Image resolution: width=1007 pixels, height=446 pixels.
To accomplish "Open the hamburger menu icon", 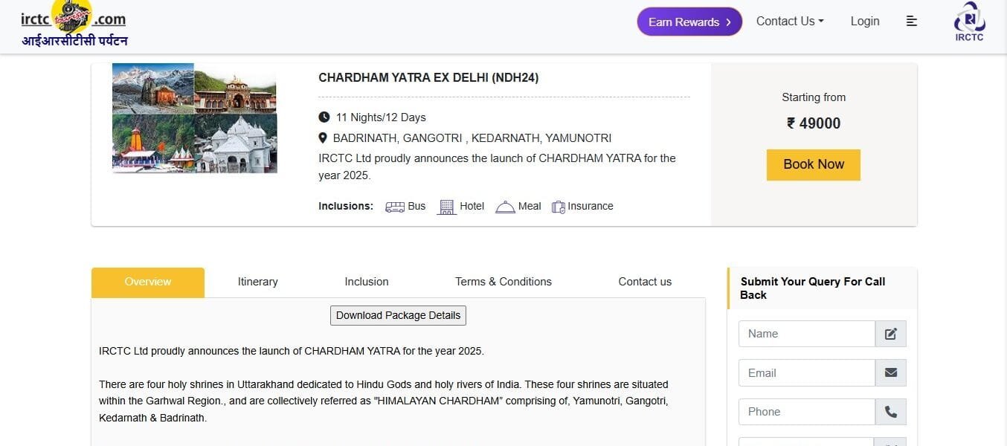I will point(911,22).
